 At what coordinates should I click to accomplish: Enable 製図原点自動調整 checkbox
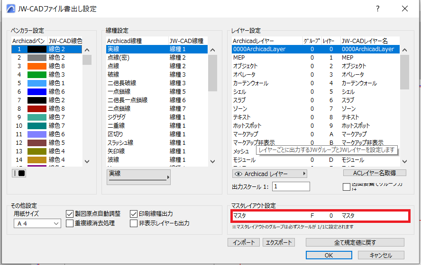70,214
